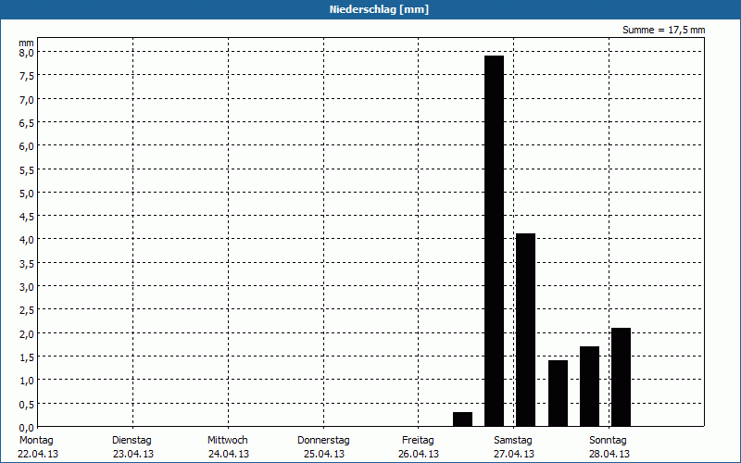Click the '4,0' y-axis value
The height and width of the screenshot is (463, 741).
tap(27, 240)
